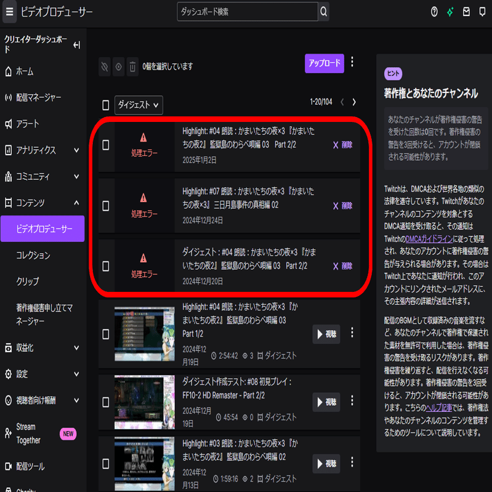This screenshot has width=492, height=492.
Task: Open thumbnail of Highlight #04 Part 1/2
Action: coord(144,334)
